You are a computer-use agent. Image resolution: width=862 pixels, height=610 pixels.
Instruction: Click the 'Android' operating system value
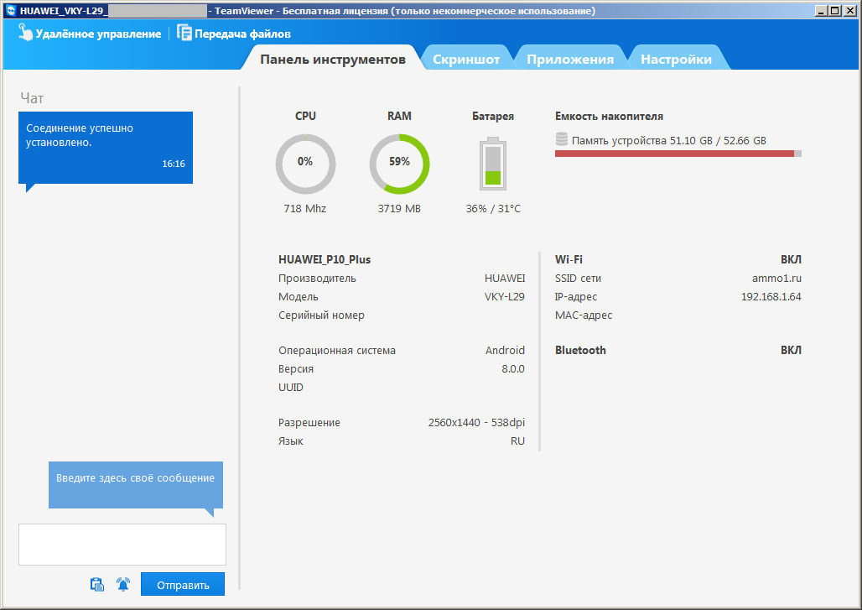pyautogui.click(x=505, y=351)
